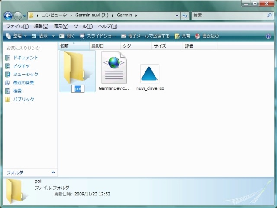
Task: Expand the arrow after Garmin breadcrumb
Action: coord(136,16)
